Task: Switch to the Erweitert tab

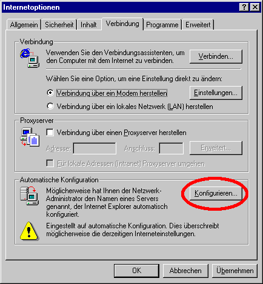Action: (x=198, y=25)
